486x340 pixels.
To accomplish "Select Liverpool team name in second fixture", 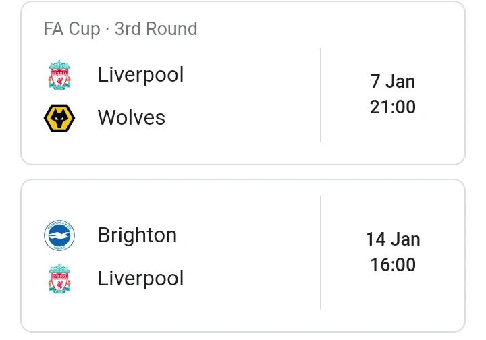I will (x=140, y=279).
